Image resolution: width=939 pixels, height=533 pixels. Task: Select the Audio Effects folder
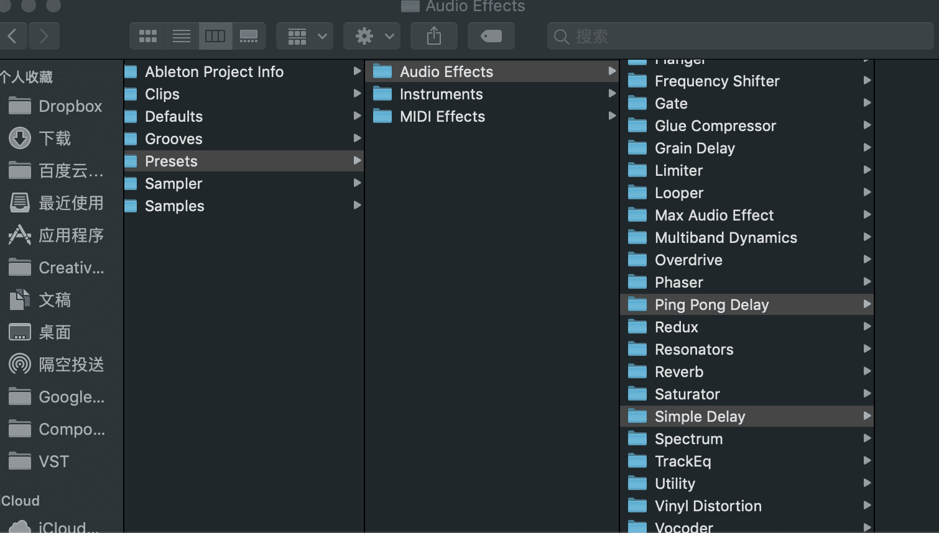(493, 71)
